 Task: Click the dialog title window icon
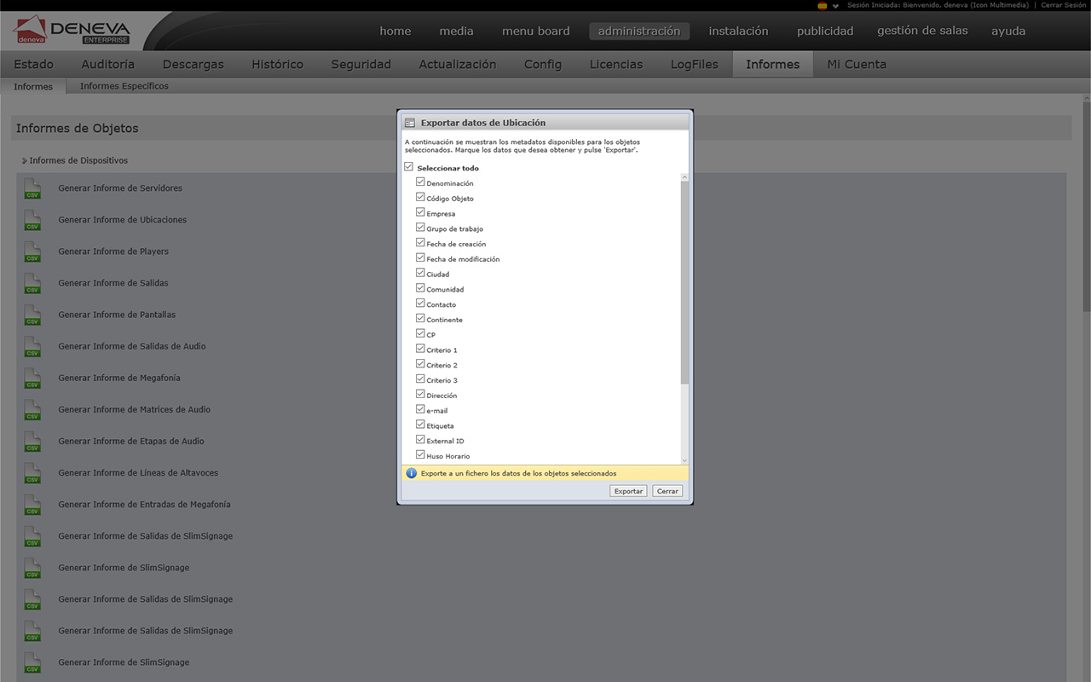410,123
